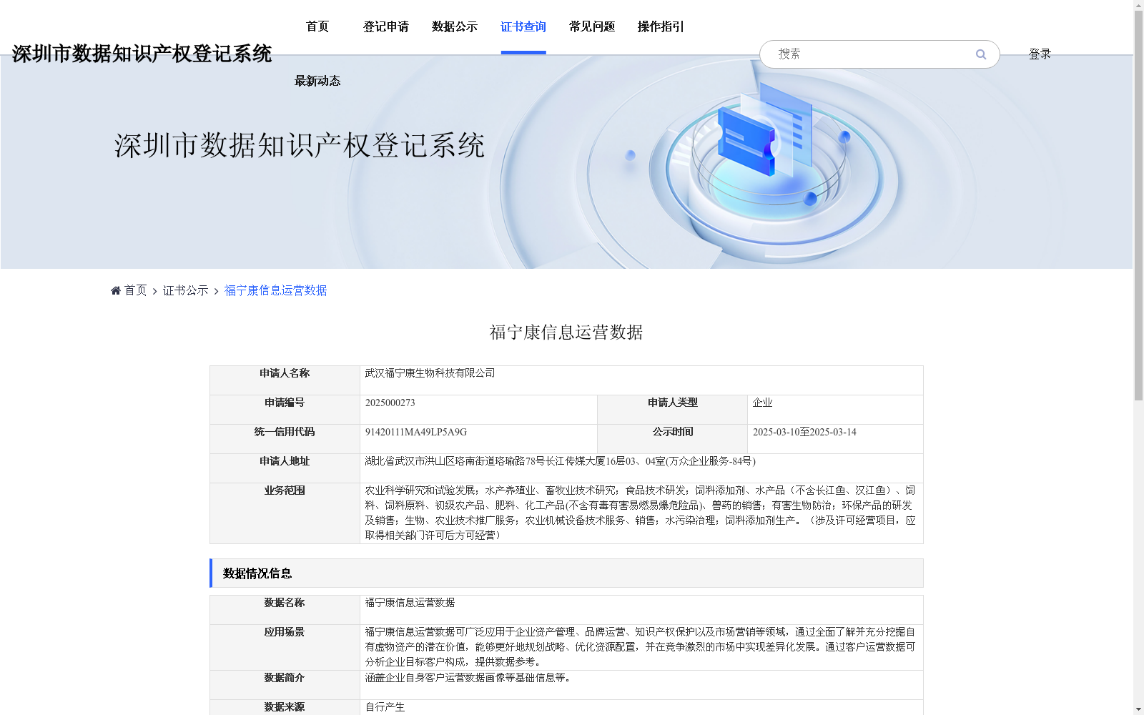Screen dimensions: 1144x715
Task: Click the banner title 深圳市数据知识产权登记系统
Action: coord(300,145)
